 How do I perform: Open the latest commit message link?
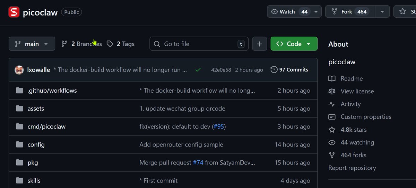click(x=120, y=70)
